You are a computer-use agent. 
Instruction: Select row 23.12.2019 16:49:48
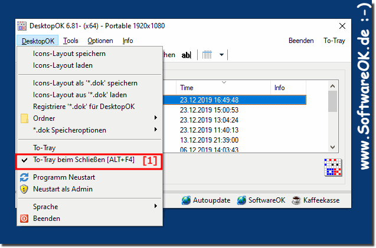click(x=234, y=100)
